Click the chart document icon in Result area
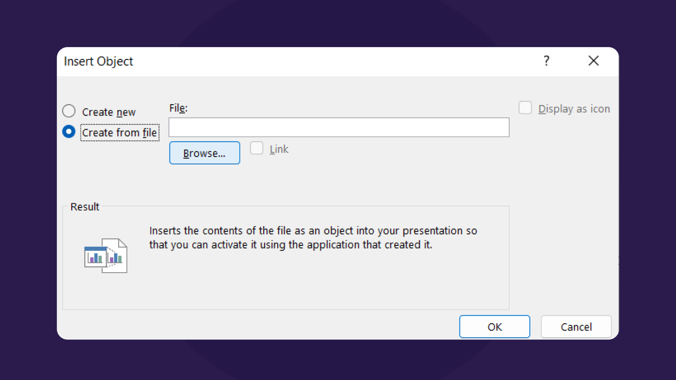Viewport: 676px width, 380px height. [x=105, y=255]
